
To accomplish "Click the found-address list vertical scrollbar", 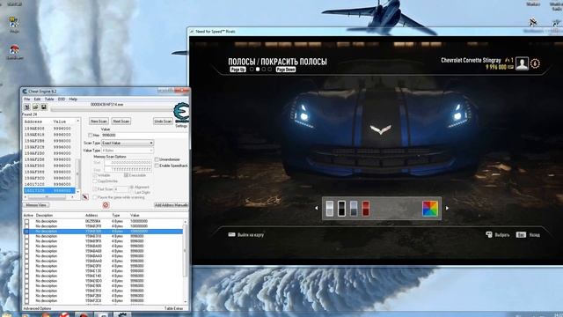I will click(x=78, y=157).
